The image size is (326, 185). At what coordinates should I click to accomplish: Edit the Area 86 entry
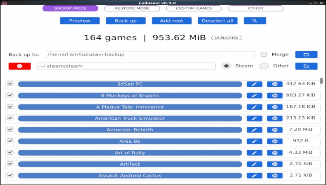[254, 141]
